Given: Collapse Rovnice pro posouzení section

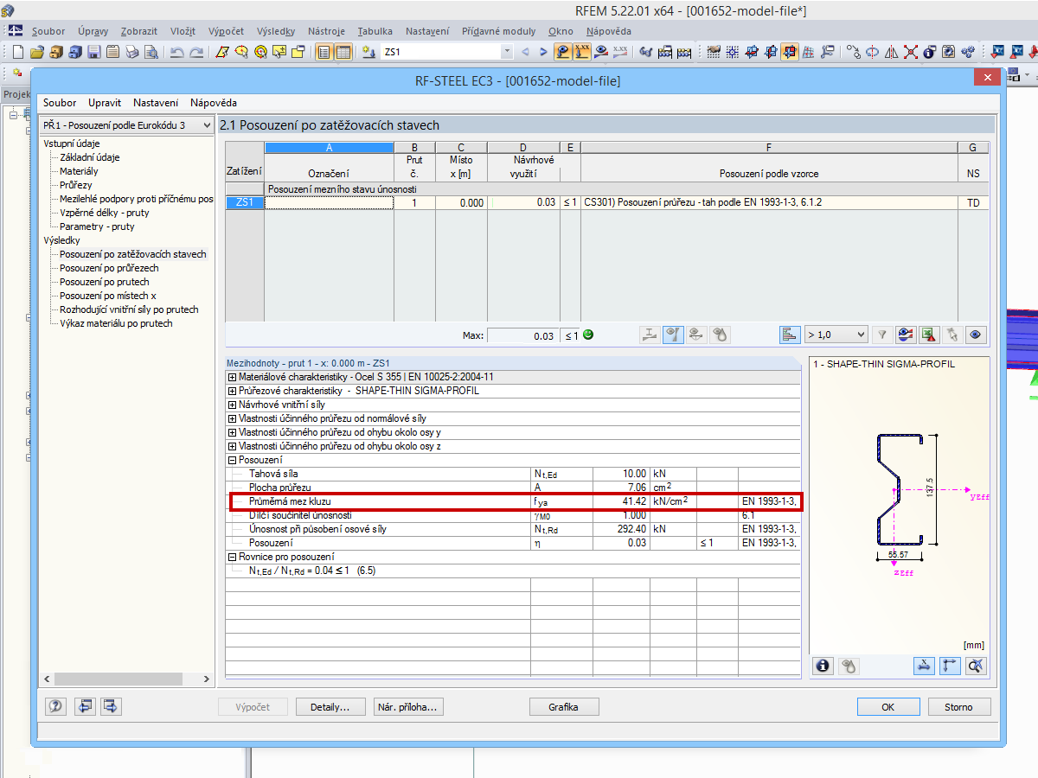Looking at the screenshot, I should 232,557.
